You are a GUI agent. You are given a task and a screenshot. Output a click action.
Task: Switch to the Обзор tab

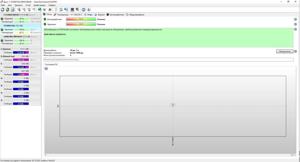coord(47,14)
